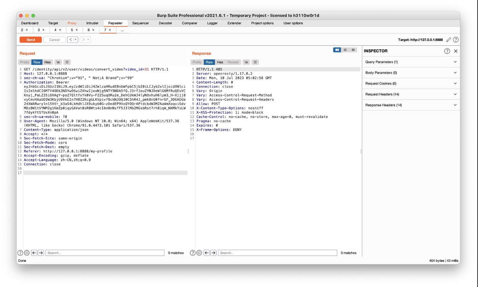Close Repeater tab 2
Viewport: 478px width, 287px height.
pos(27,30)
